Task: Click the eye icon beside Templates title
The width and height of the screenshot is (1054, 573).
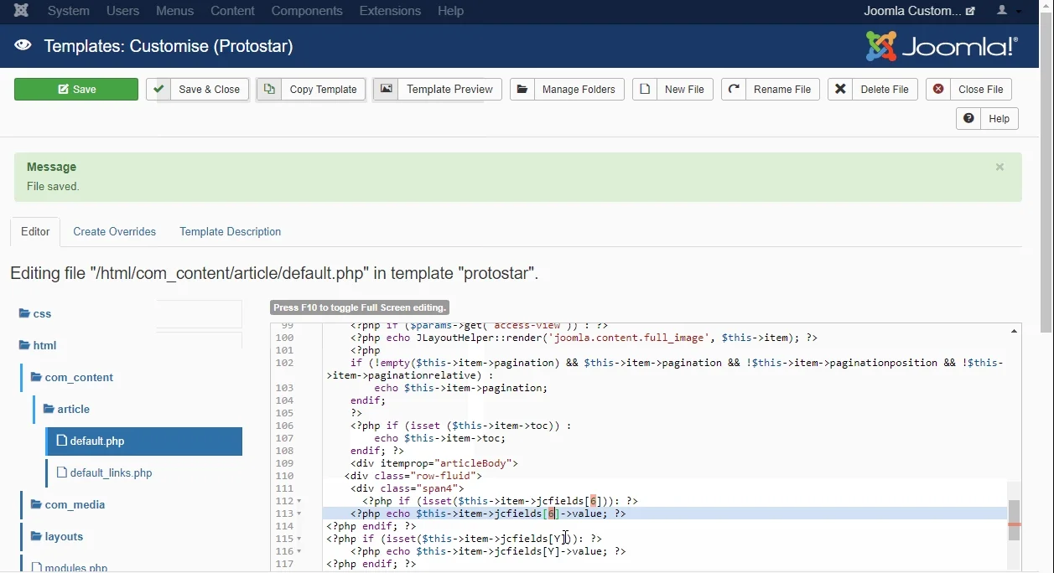Action: click(x=23, y=45)
